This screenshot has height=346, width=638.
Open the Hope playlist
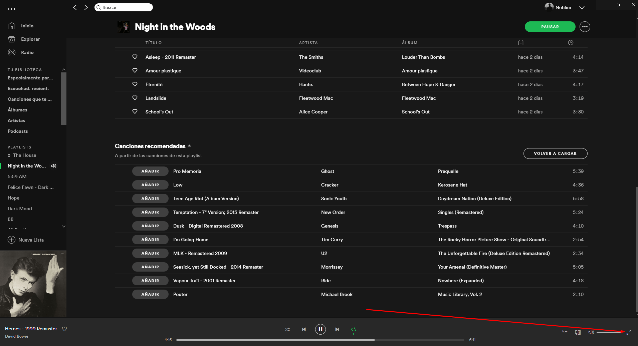[13, 198]
